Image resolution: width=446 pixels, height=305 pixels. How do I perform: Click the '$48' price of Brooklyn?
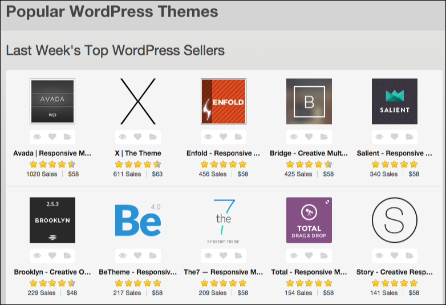click(72, 293)
